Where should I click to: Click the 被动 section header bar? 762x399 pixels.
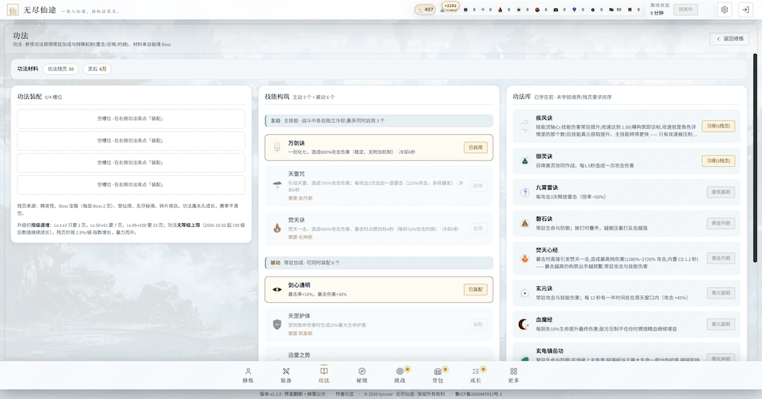[379, 263]
